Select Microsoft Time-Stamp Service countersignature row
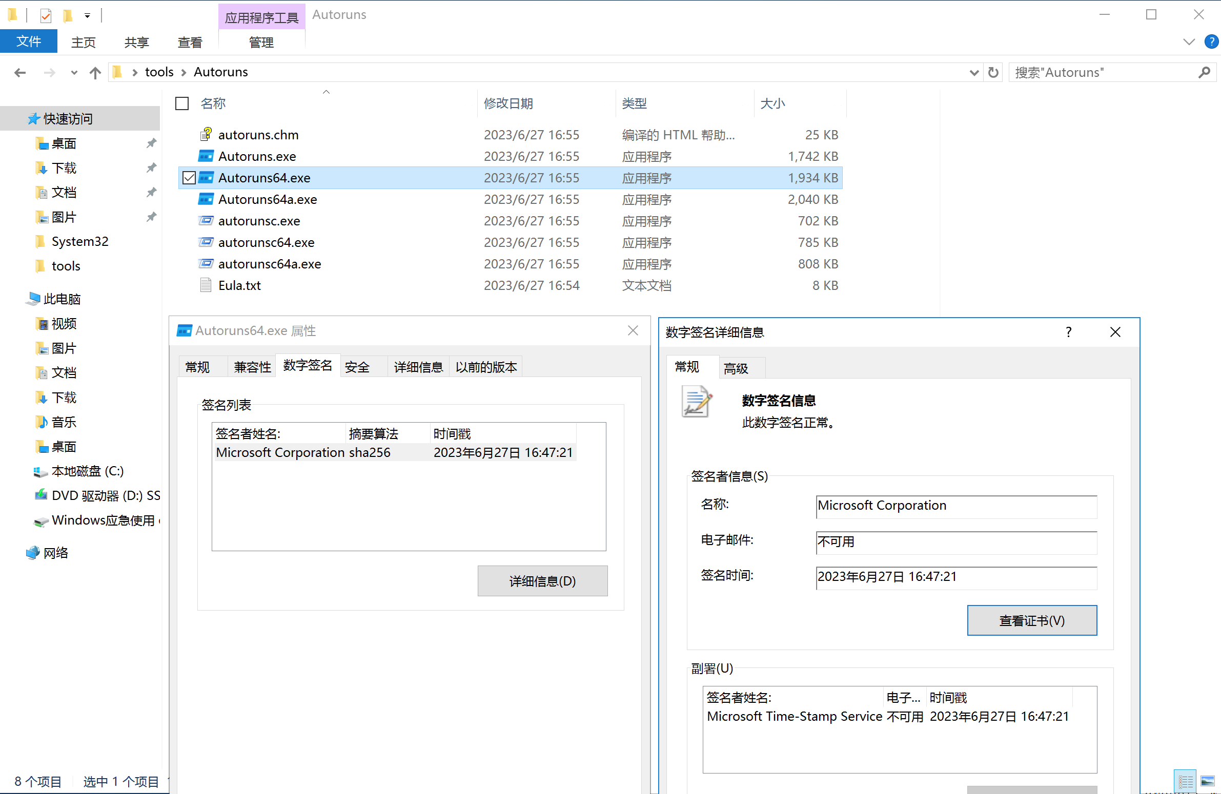Viewport: 1221px width, 794px height. (x=888, y=716)
